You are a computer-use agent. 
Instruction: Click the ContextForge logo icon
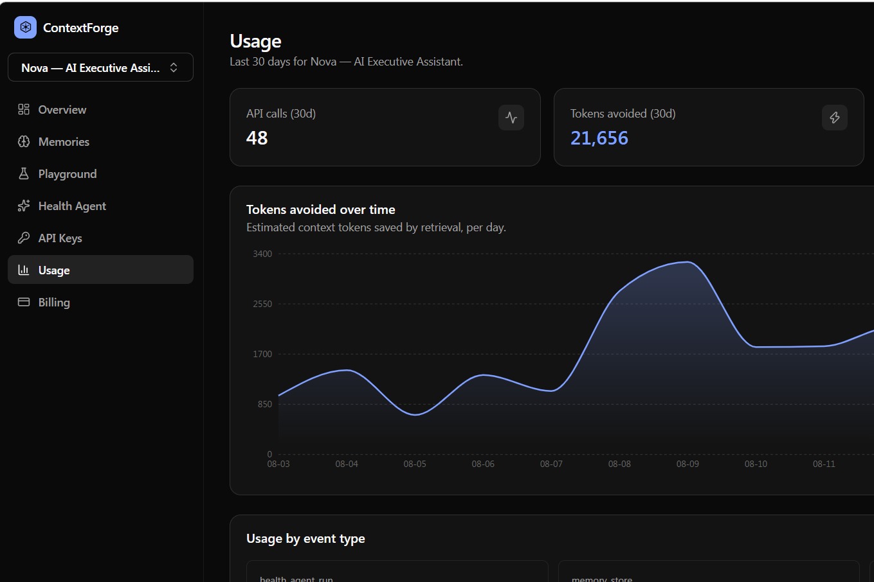[25, 28]
